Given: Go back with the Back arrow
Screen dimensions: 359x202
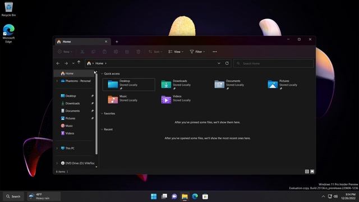Looking at the screenshot, I should click(58, 63).
